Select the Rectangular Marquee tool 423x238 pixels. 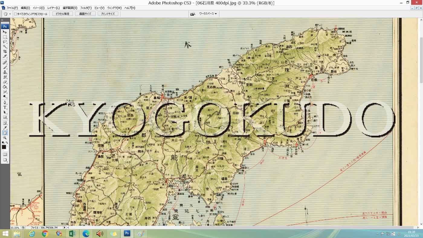tap(5, 37)
